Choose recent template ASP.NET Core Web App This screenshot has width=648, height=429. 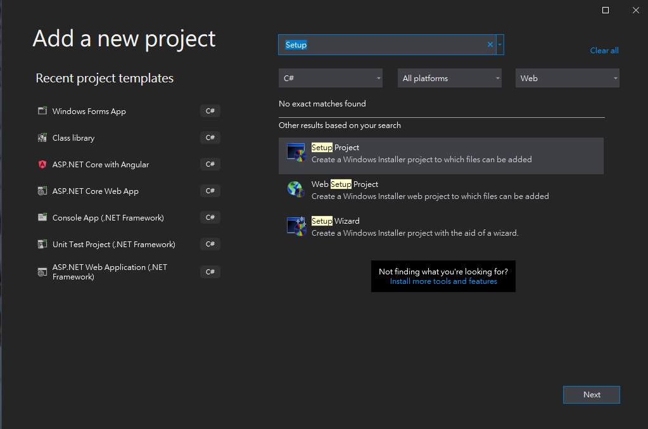(x=128, y=191)
